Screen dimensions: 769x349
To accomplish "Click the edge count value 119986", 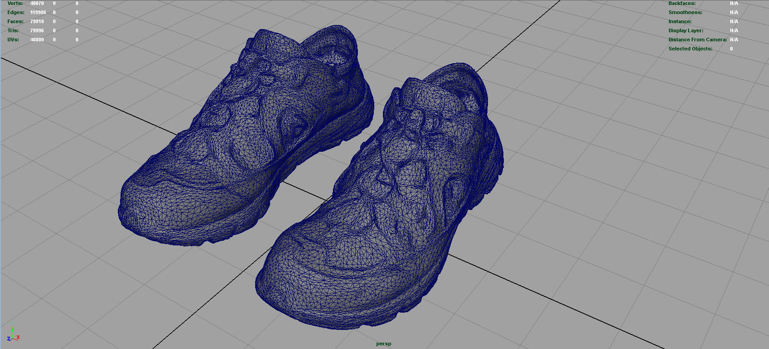I will pos(38,12).
